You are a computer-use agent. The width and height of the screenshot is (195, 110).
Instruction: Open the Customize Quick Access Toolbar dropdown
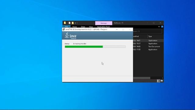75,23
